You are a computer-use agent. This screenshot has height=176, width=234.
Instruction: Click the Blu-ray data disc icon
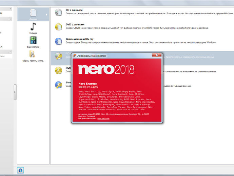(x=58, y=41)
